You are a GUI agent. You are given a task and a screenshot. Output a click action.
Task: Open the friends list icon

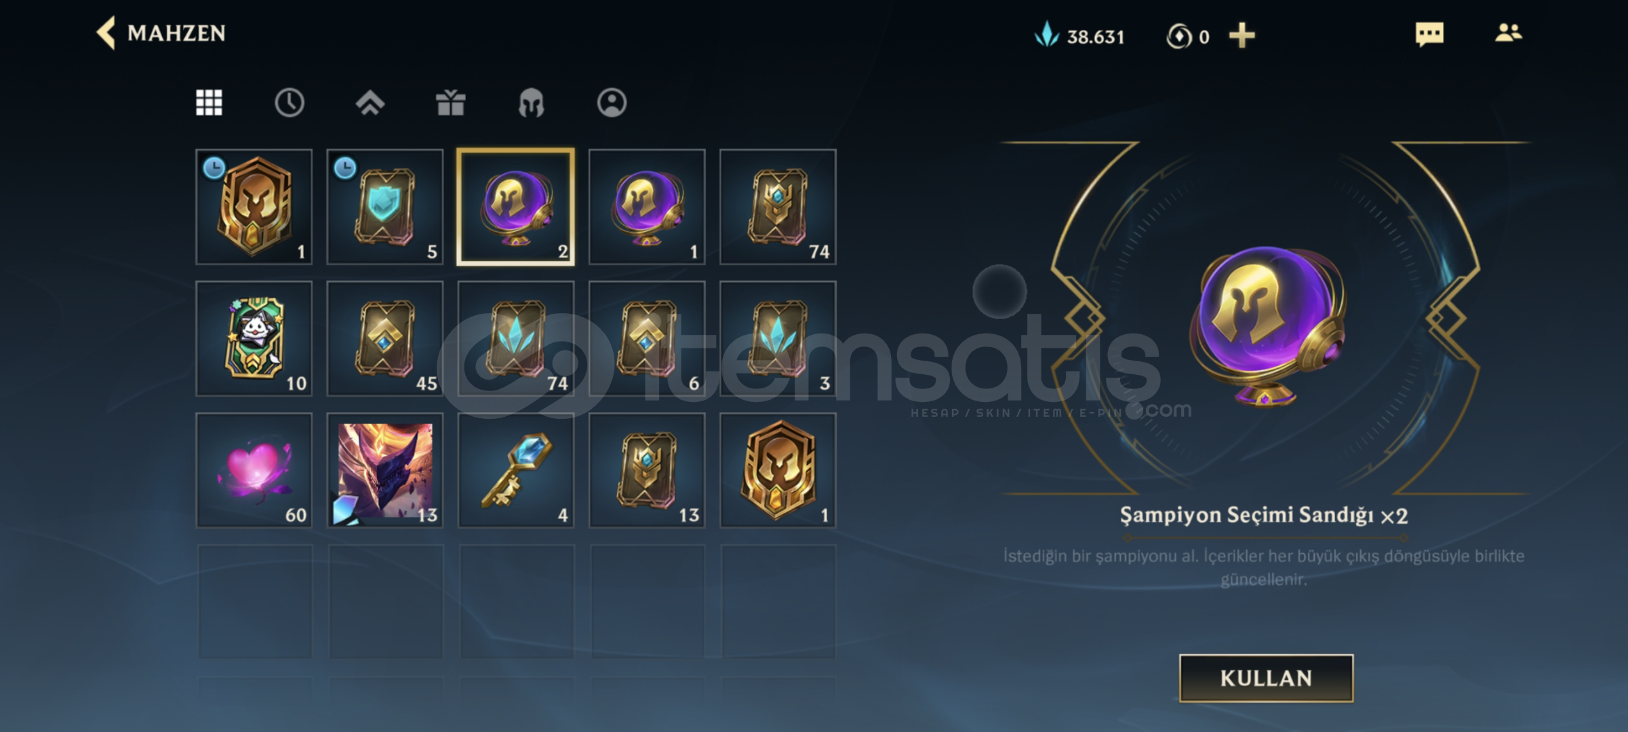pyautogui.click(x=1509, y=33)
